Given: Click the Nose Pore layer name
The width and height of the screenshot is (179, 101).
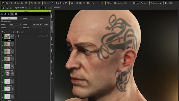Looking at the screenshot, I should point(9,85).
